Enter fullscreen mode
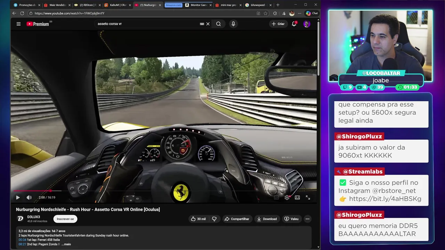The image size is (445, 250). click(x=308, y=198)
